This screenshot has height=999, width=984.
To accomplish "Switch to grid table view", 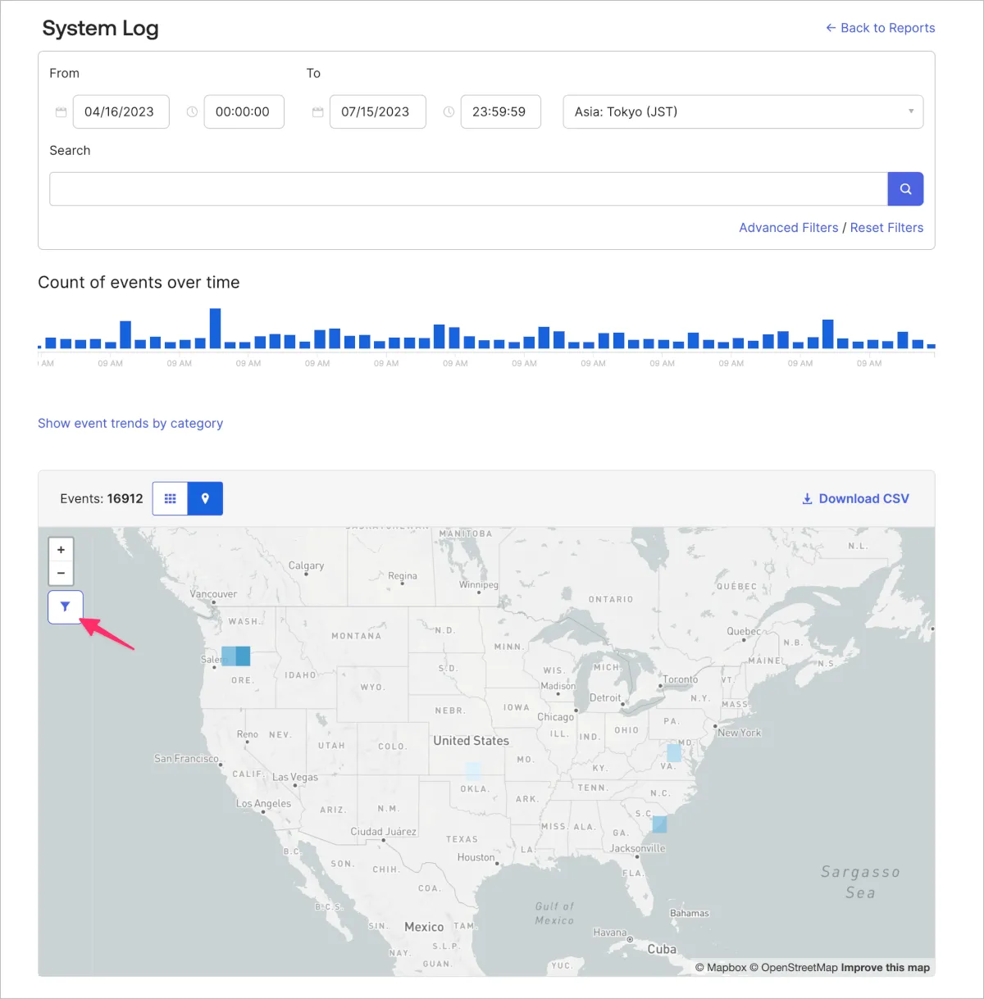I will click(171, 498).
